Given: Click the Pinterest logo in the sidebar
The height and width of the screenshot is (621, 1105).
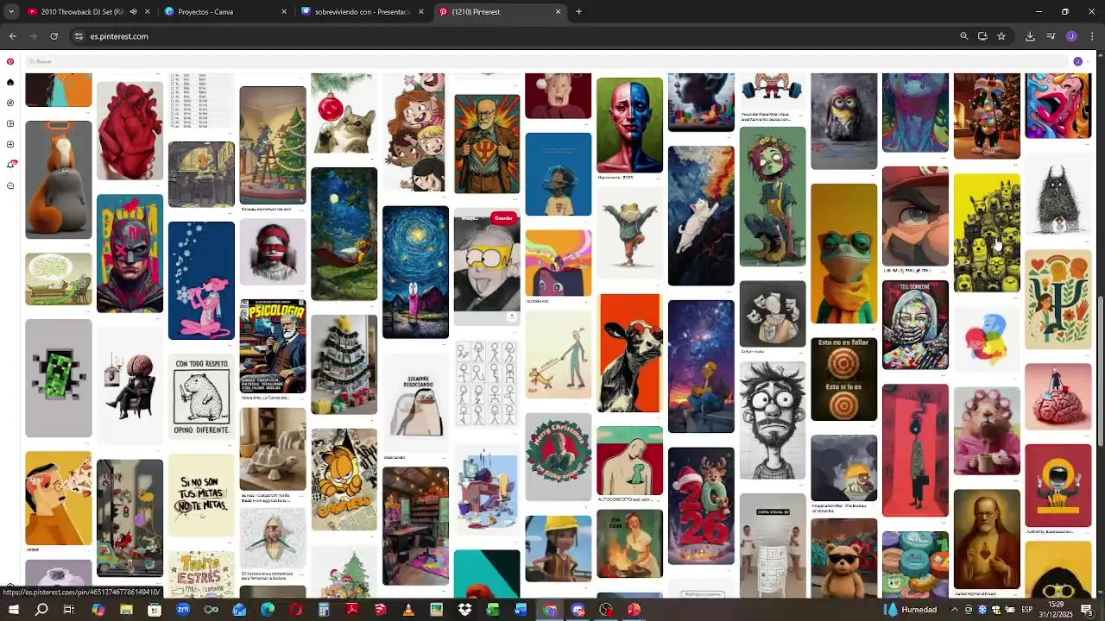Looking at the screenshot, I should pyautogui.click(x=10, y=61).
